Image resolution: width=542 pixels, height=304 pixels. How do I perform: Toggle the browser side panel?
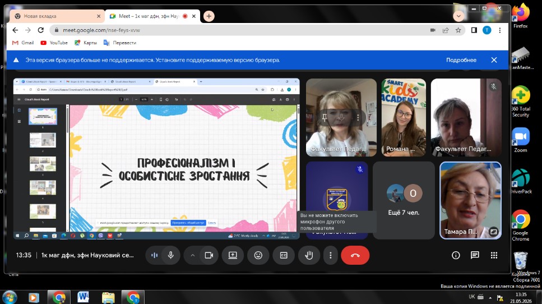(474, 30)
